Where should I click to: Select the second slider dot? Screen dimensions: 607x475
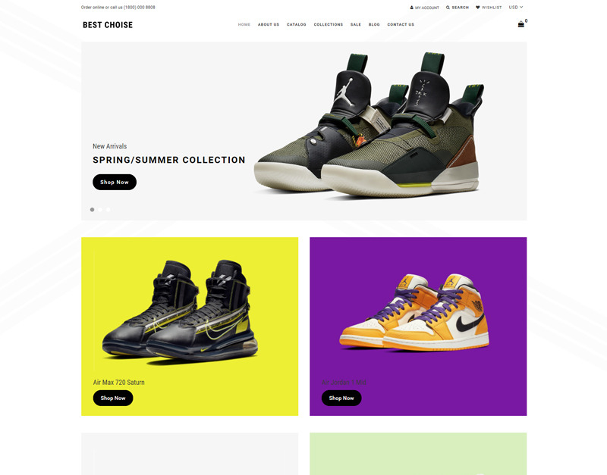(100, 210)
